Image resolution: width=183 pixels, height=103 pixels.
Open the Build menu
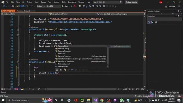tap(36, 2)
